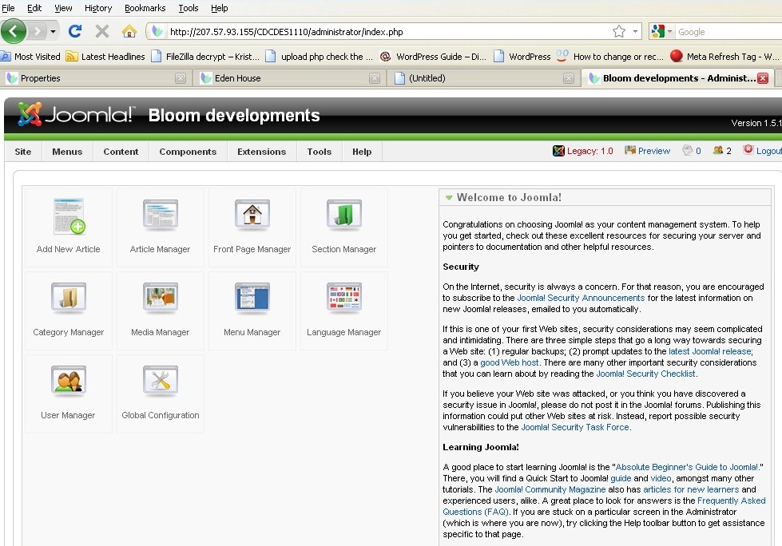Open the articles for new learners link

pyautogui.click(x=691, y=489)
